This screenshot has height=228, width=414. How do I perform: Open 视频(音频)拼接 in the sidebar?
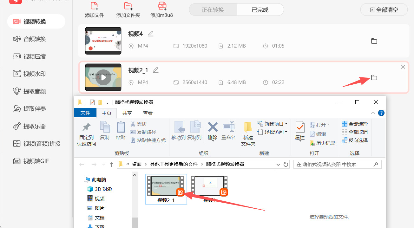[36, 144]
